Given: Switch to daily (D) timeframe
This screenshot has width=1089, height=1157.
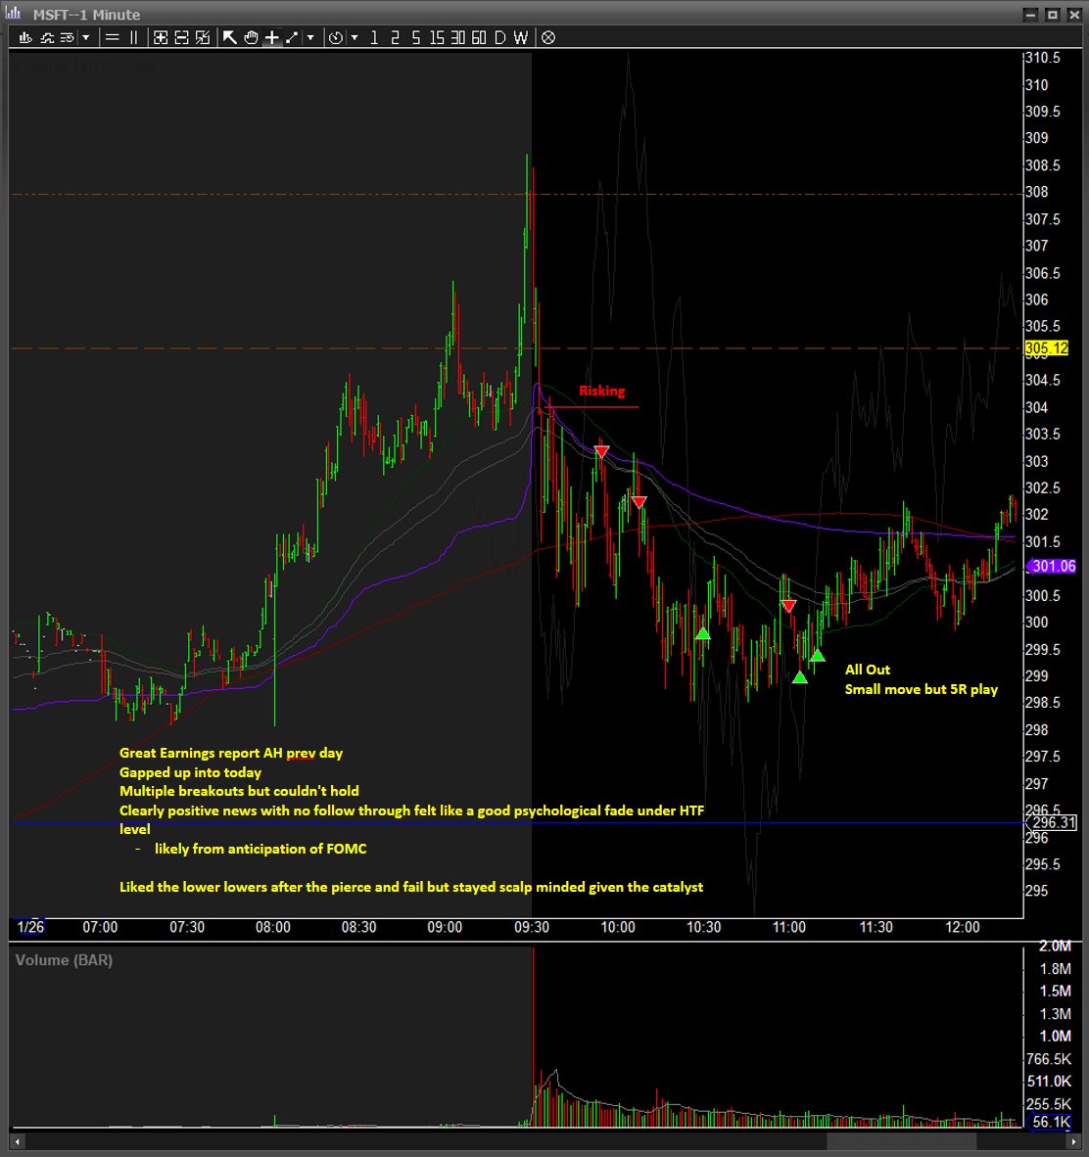Looking at the screenshot, I should [x=499, y=37].
